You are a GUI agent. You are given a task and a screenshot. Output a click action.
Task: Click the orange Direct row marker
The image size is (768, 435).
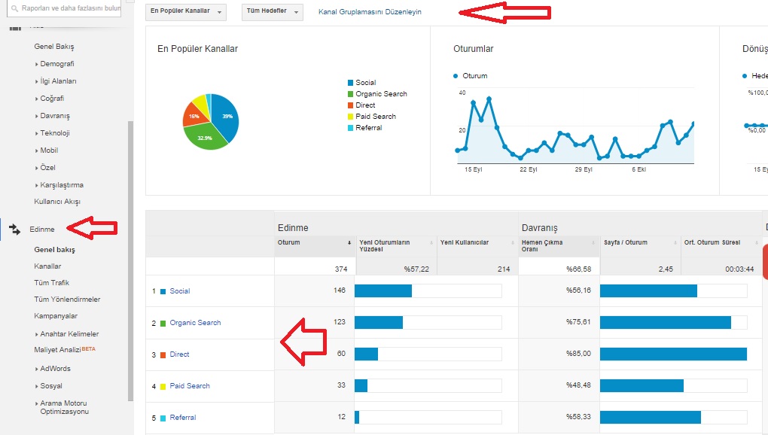click(x=163, y=354)
